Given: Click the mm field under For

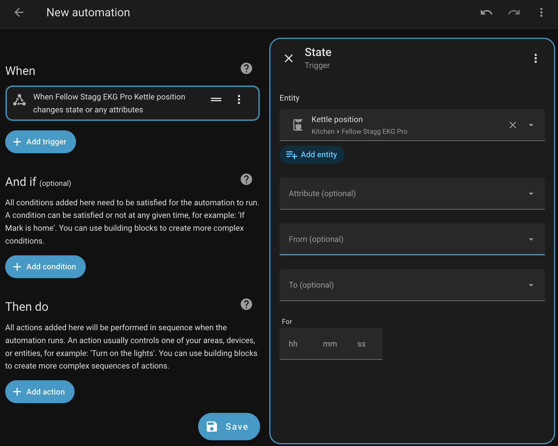Looking at the screenshot, I should (330, 344).
